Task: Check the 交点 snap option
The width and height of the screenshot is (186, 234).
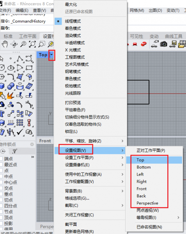Action: (1, 188)
